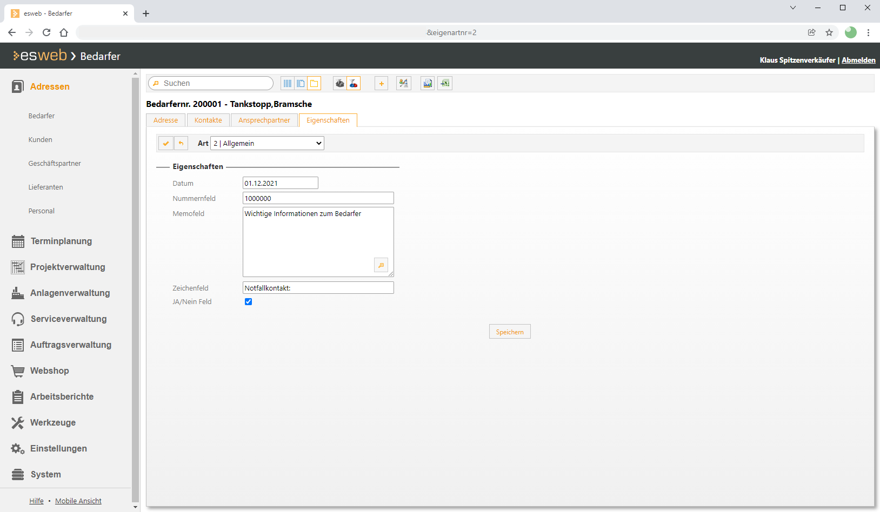The height and width of the screenshot is (512, 880).
Task: Switch to the table list view icon
Action: pyautogui.click(x=288, y=83)
